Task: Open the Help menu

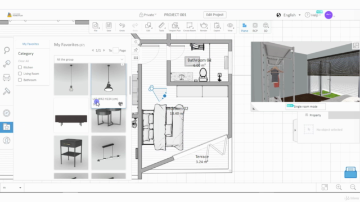Action: point(313,15)
